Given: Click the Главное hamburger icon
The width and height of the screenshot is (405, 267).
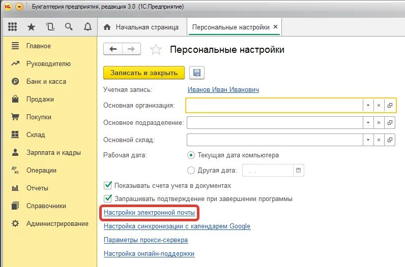Looking at the screenshot, I should tap(15, 46).
